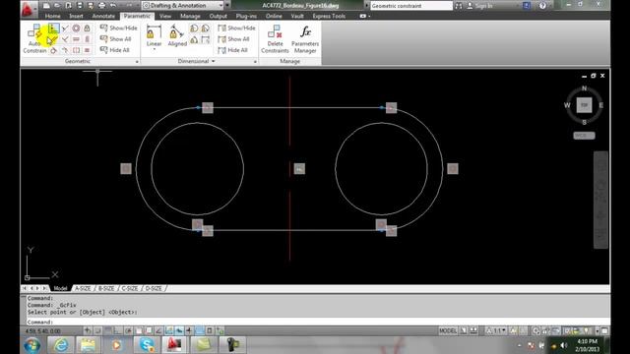Open Geometric panel settings launcher arrow
The image size is (630, 354).
[137, 61]
